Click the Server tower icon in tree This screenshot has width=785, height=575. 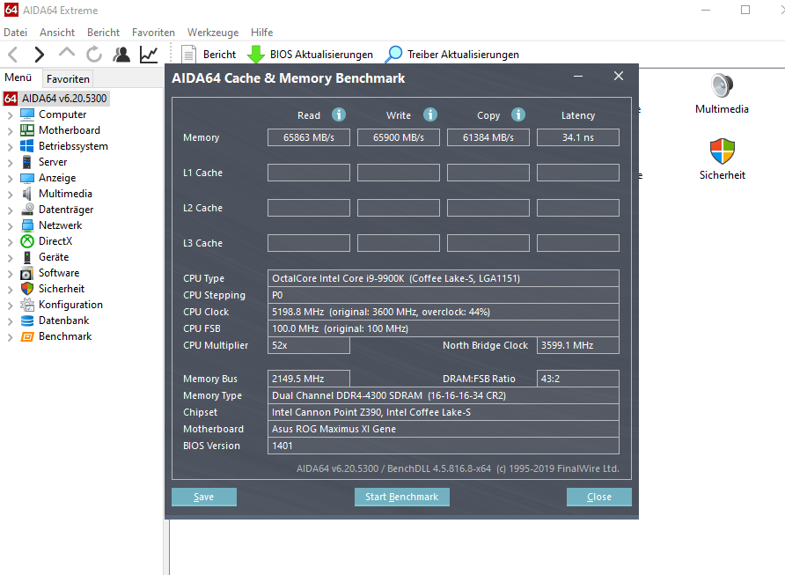[x=27, y=162]
